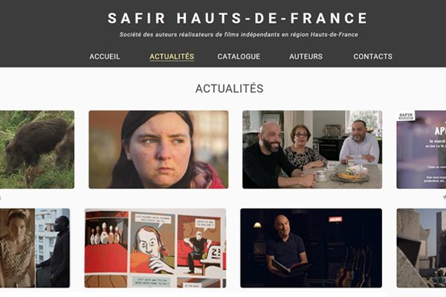Open the AUTEURS navigation link
Viewport: 446px width, 297px height.
click(x=306, y=56)
